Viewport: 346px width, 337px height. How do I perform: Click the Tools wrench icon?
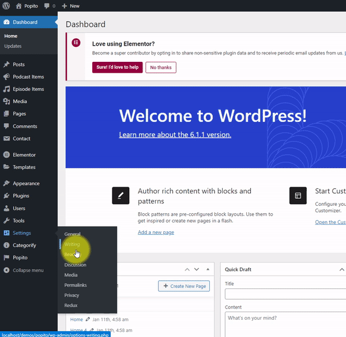pyautogui.click(x=6, y=220)
